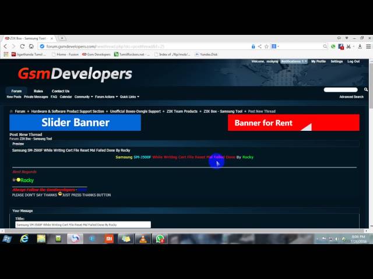Viewport: 373px width, 279px height.
Task: Open Unofficial Boxes-Dongle Support breadcrumb
Action: (135, 111)
